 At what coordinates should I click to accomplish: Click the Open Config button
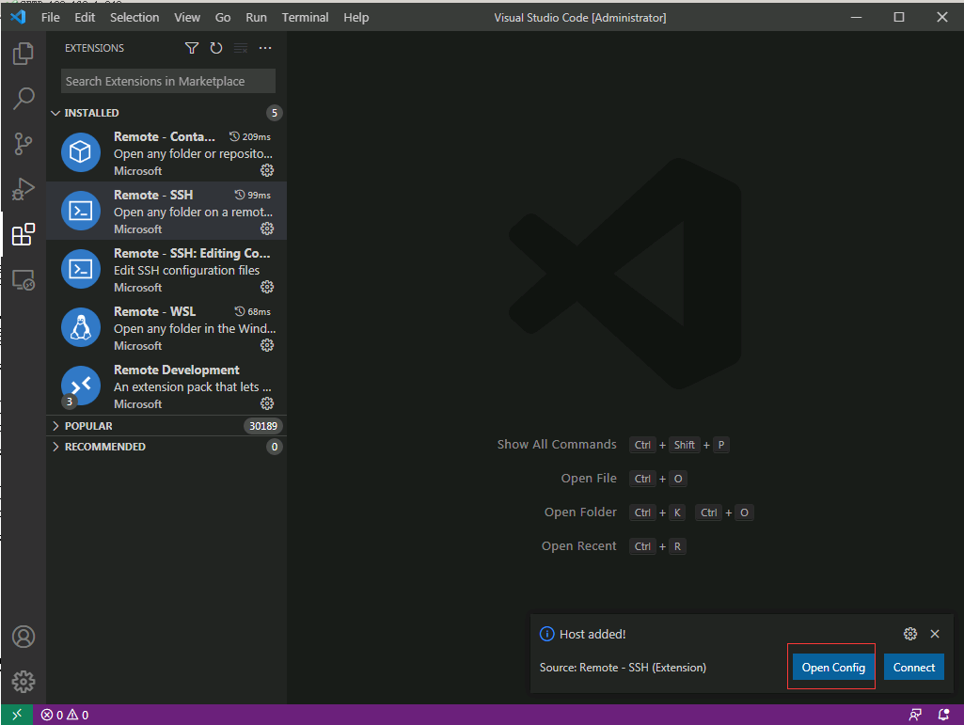click(x=833, y=668)
